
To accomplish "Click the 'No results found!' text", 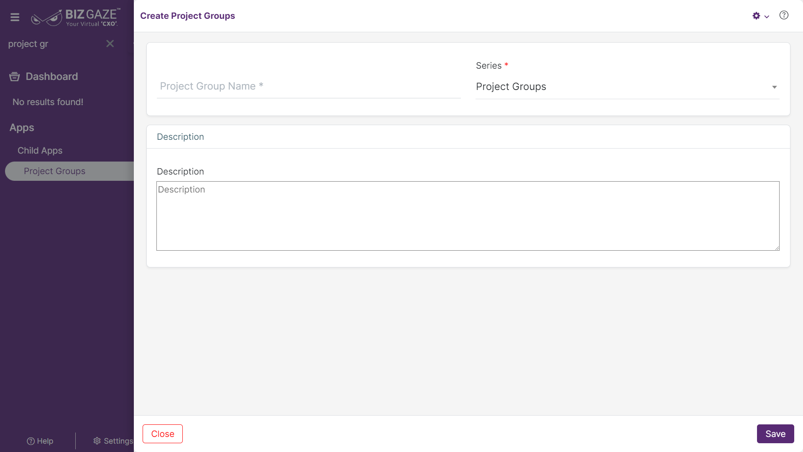I will point(48,102).
